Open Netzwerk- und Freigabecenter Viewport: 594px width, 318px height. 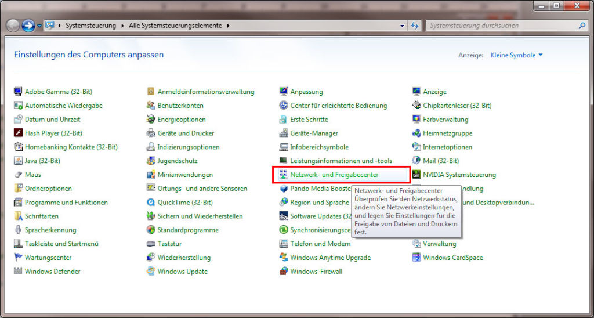[335, 175]
